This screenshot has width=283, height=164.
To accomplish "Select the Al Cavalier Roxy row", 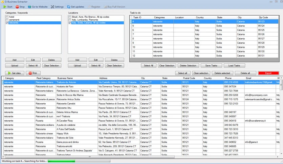I will click(141, 121).
